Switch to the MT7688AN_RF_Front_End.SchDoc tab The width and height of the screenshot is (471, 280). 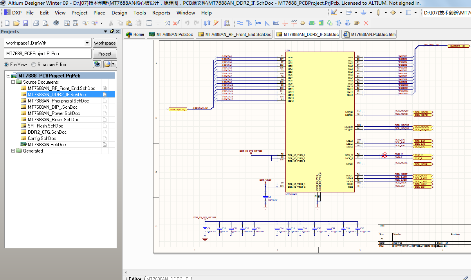(234, 34)
